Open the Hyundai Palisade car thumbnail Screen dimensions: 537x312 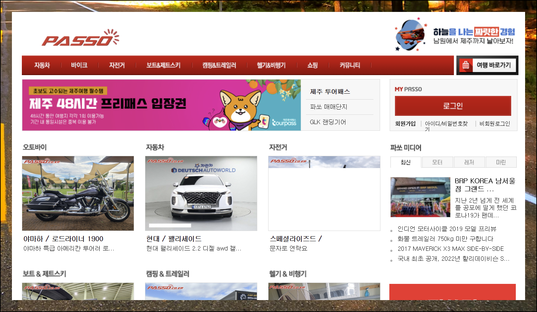point(201,193)
